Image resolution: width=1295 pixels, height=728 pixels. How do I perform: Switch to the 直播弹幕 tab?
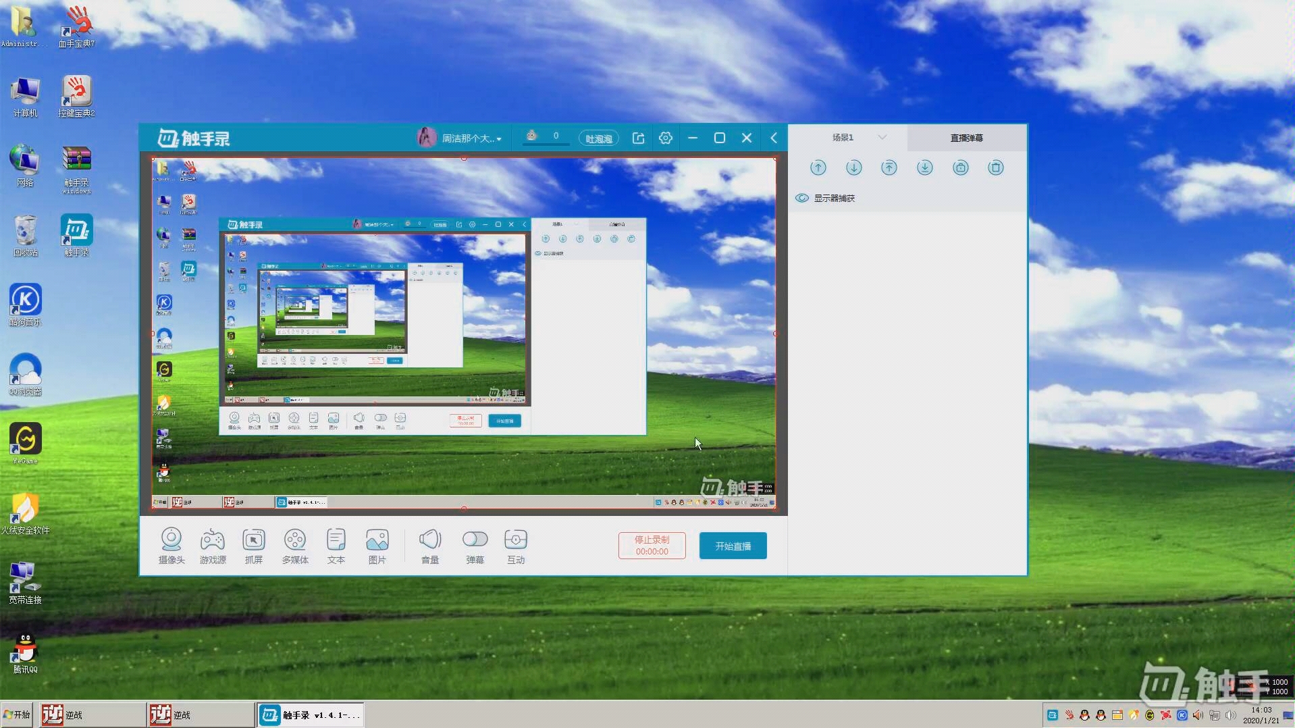pos(967,138)
